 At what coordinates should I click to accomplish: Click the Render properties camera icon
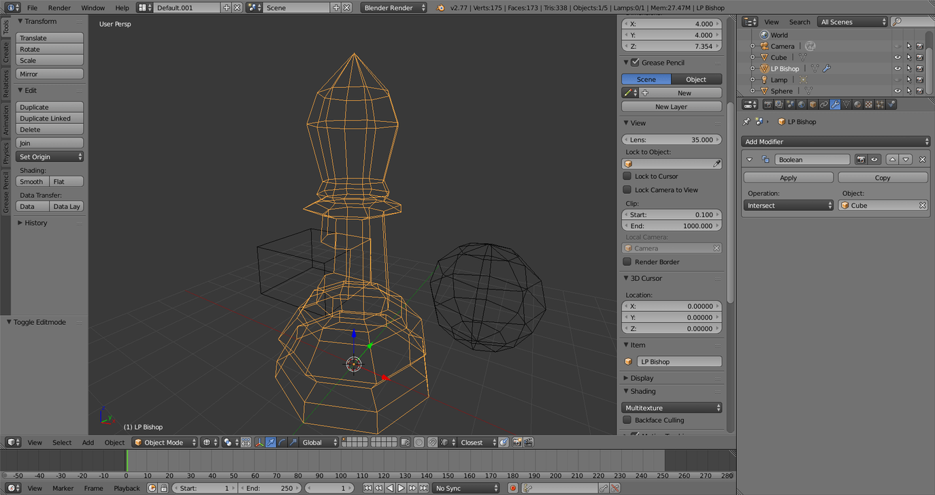(768, 104)
